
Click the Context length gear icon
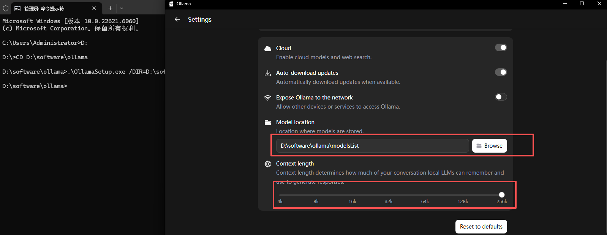(x=268, y=164)
